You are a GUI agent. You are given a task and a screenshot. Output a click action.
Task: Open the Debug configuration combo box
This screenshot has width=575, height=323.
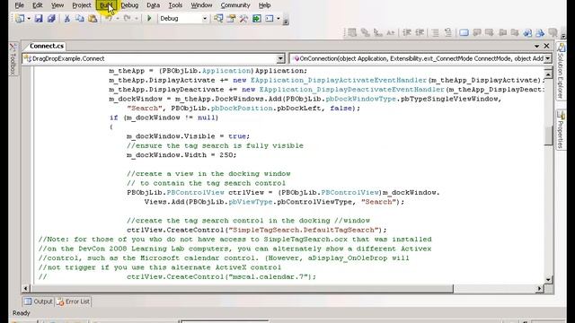183,18
